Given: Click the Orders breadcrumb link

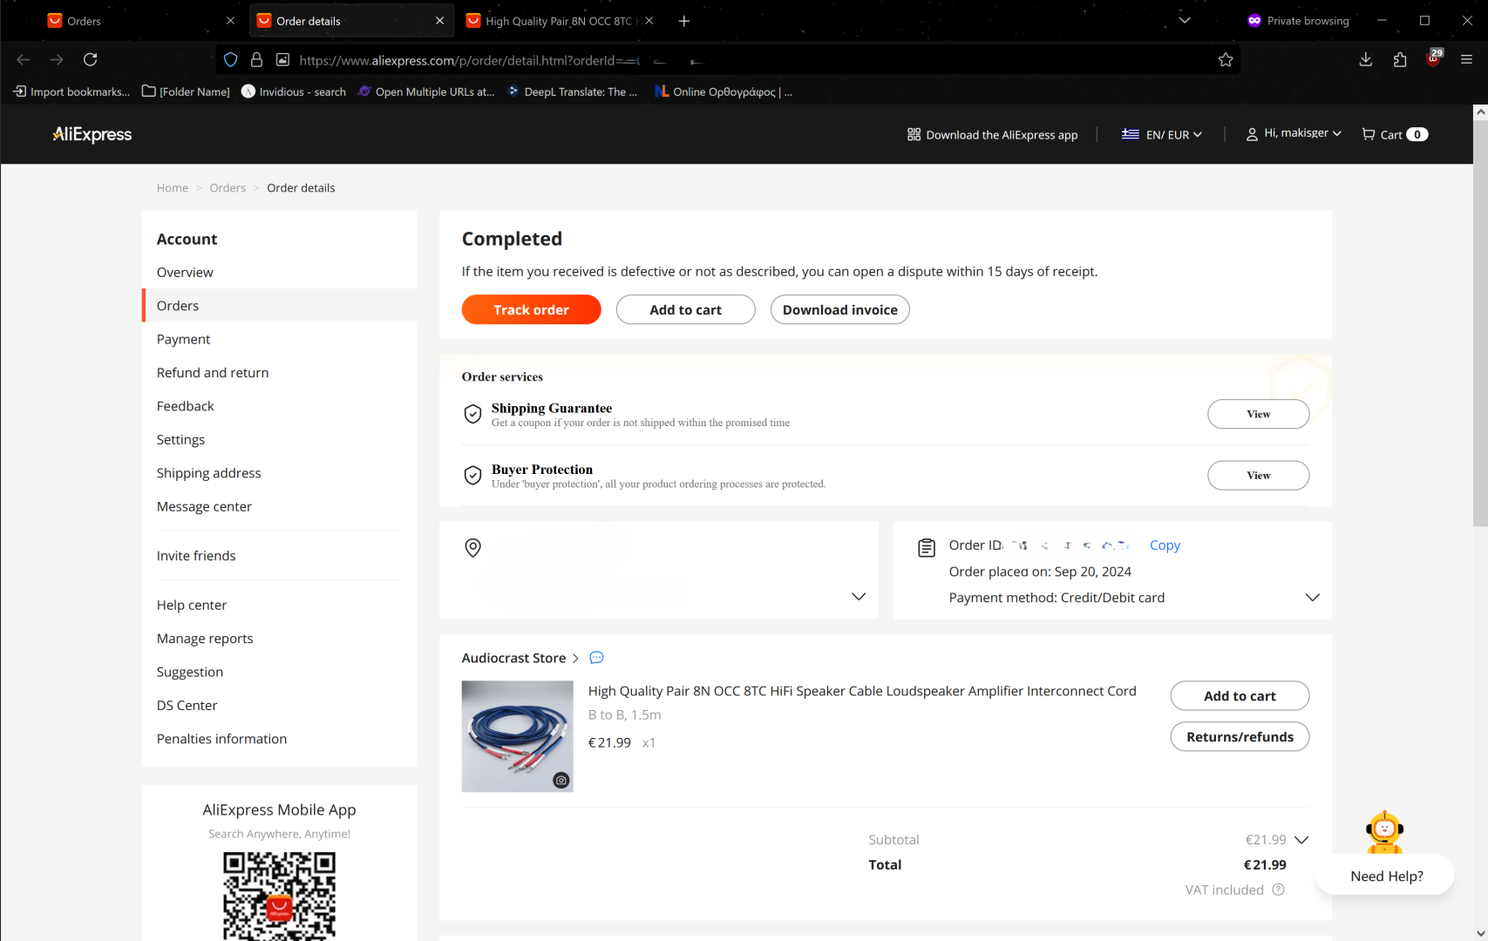Looking at the screenshot, I should pyautogui.click(x=228, y=188).
